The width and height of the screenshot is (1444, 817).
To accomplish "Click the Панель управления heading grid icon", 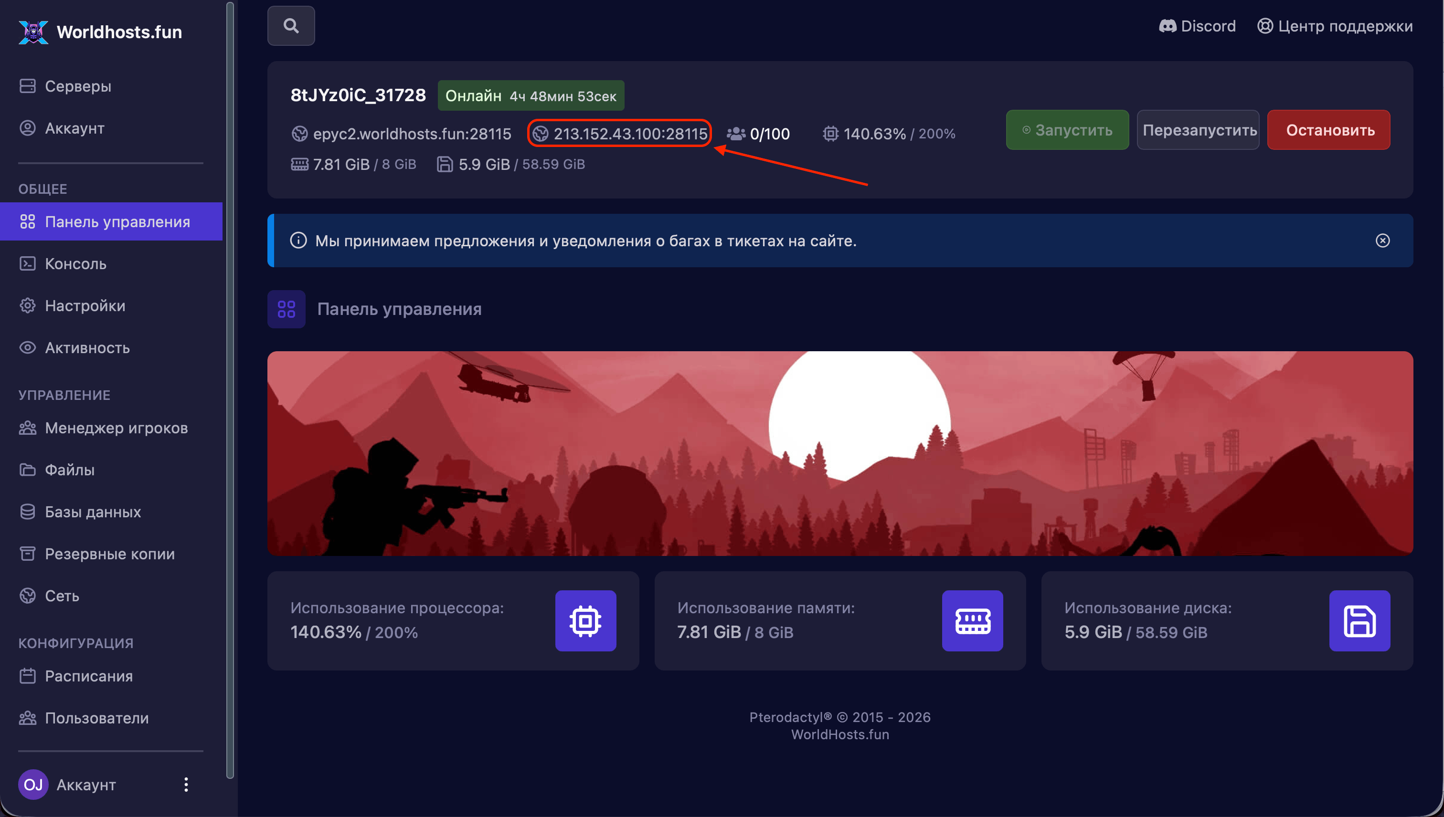I will 287,309.
